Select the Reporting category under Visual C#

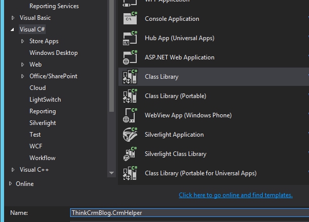[43, 111]
